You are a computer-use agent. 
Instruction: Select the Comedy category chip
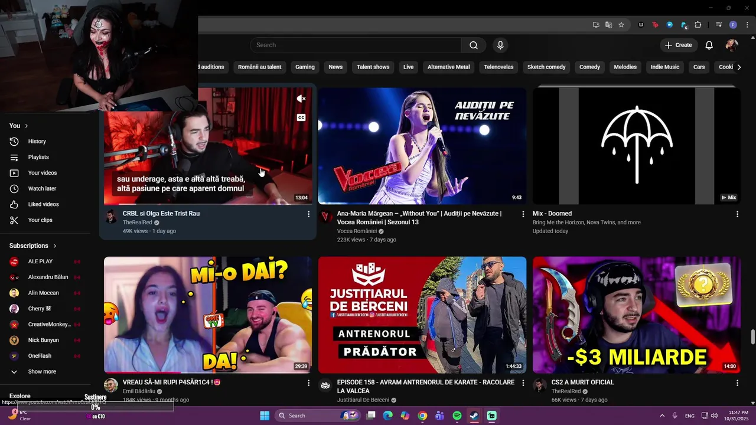click(x=589, y=67)
